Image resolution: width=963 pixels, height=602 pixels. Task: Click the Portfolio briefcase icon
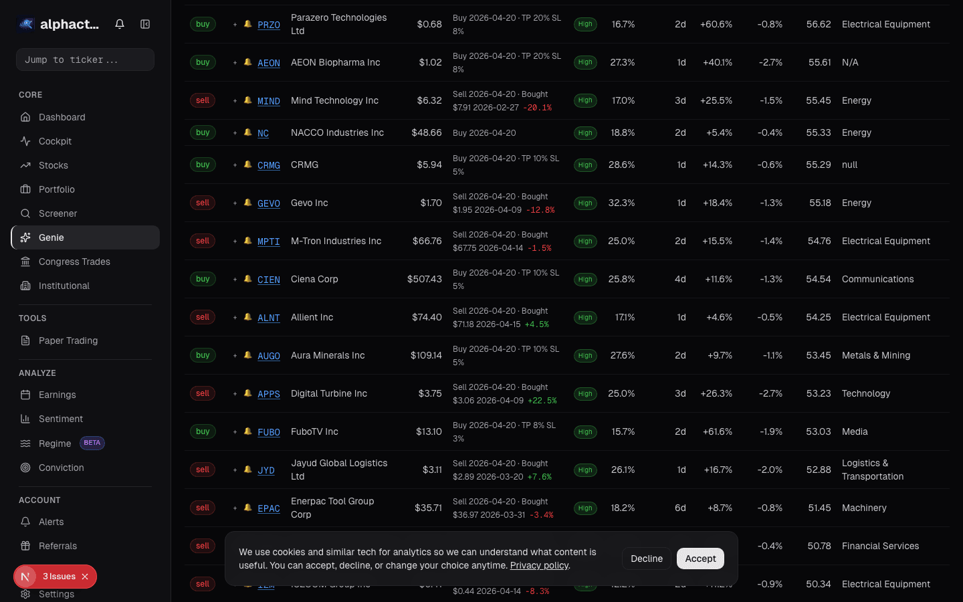tap(27, 189)
